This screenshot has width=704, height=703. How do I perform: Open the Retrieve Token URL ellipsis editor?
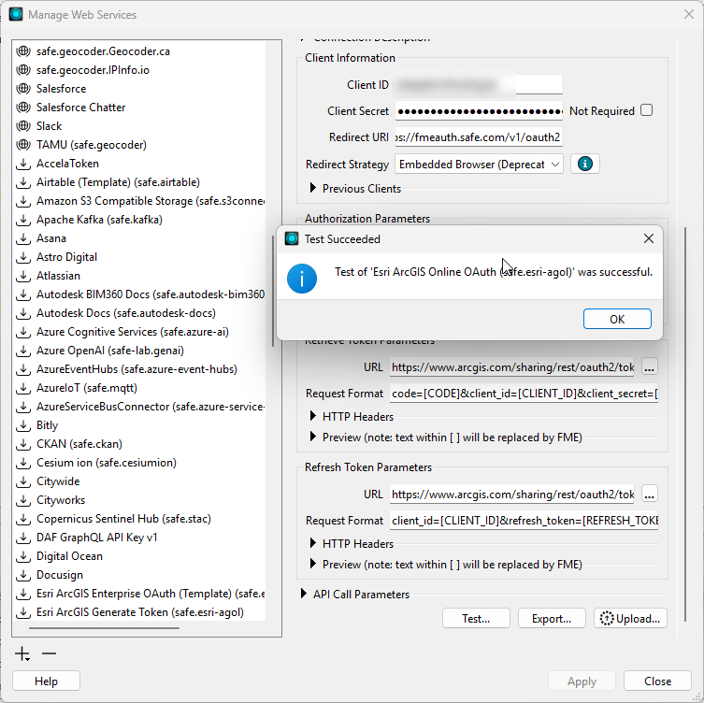tap(649, 366)
